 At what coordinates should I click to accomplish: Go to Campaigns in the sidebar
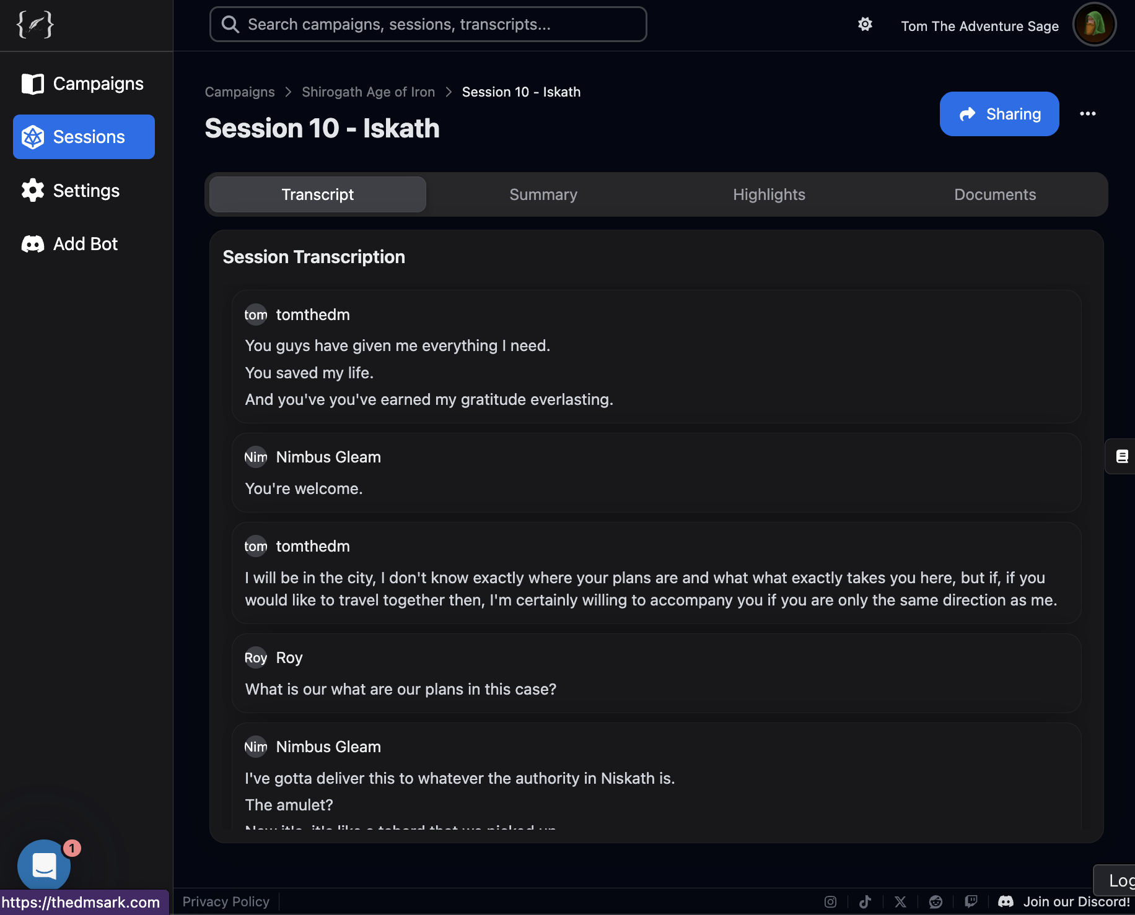(84, 84)
